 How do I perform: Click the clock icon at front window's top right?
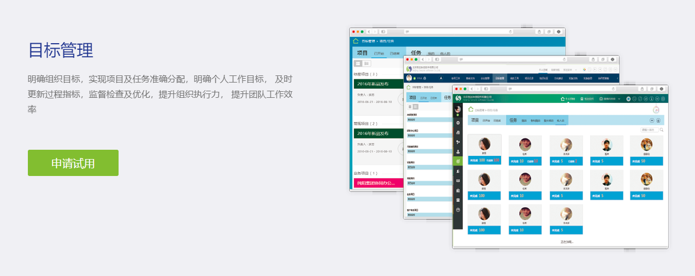point(656,109)
